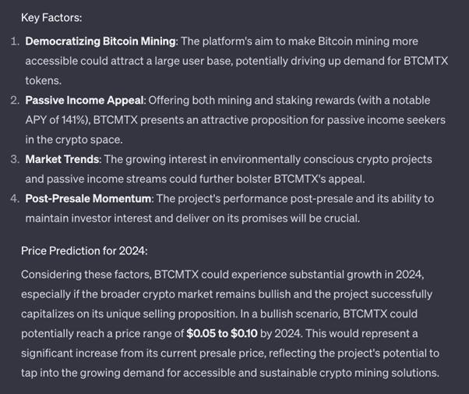Click list number 2 marker
Screen dimensions: 469x394
click(x=15, y=100)
